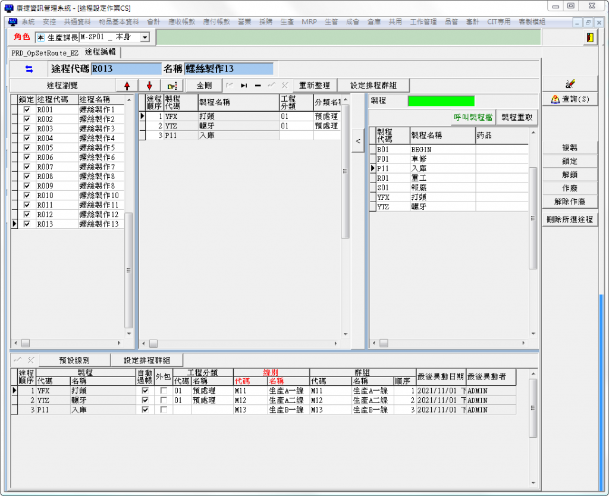Switch to PRD_OpSetRoute_EZ tab
This screenshot has height=496, width=609.
point(45,52)
